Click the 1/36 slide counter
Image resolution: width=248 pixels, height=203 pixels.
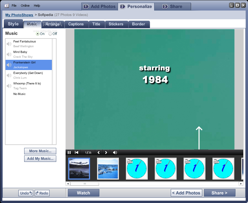[x=88, y=153]
